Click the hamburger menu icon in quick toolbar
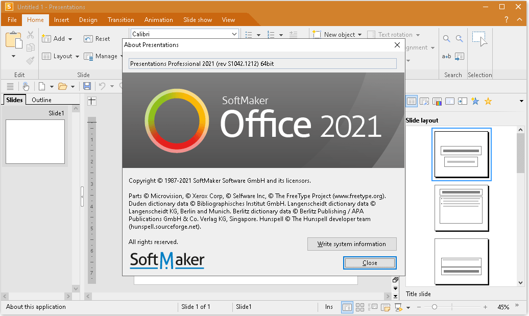529x316 pixels. (10, 86)
